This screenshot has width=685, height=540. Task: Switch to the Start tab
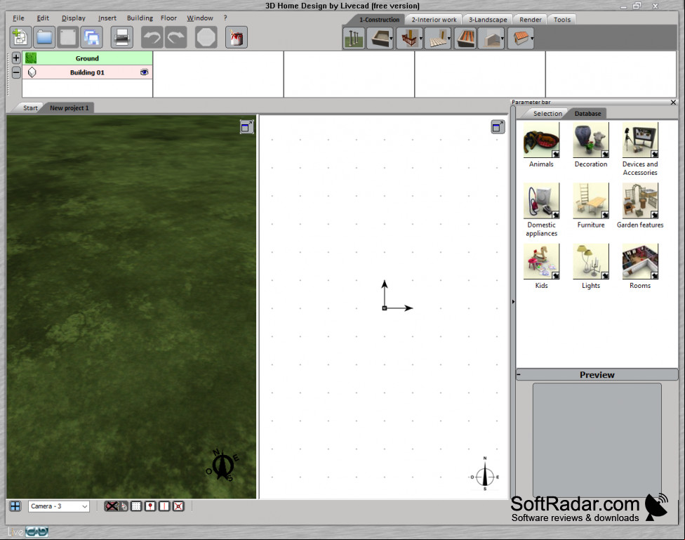[30, 108]
